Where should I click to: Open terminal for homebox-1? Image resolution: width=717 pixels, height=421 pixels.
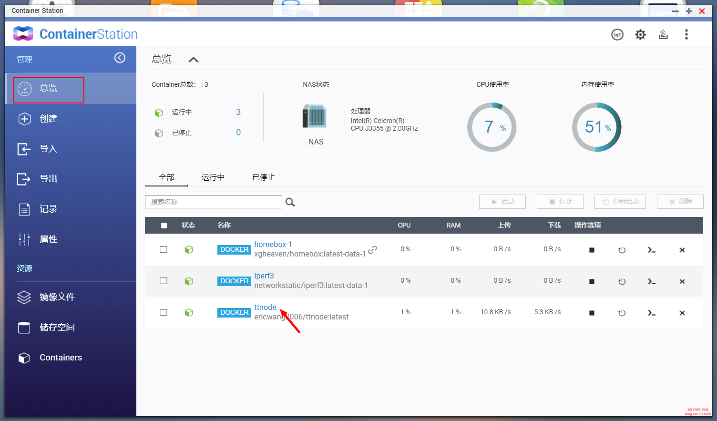pyautogui.click(x=652, y=250)
